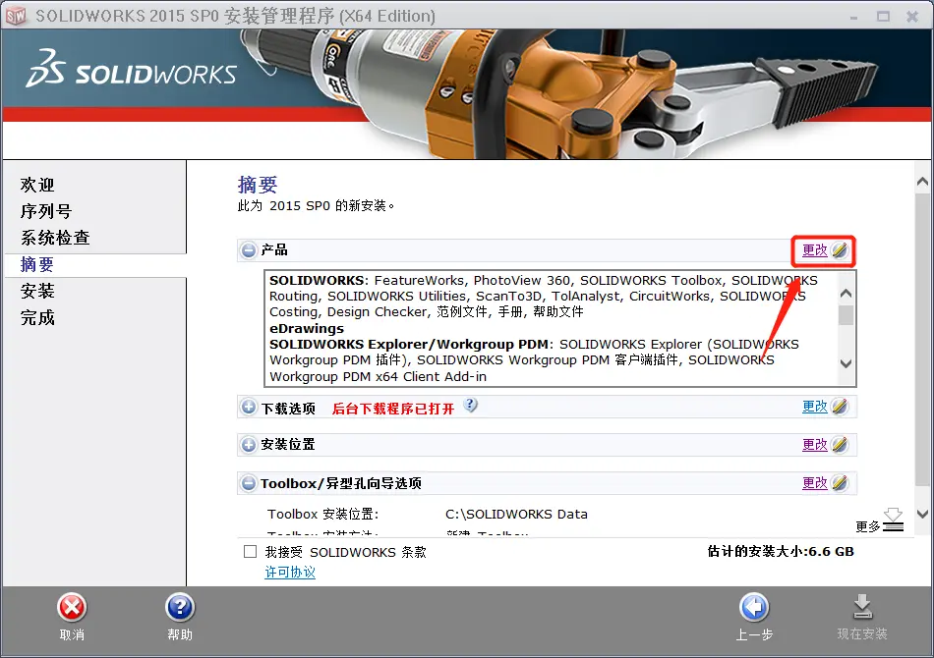
Task: Expand the 下载选项 section
Action: pyautogui.click(x=249, y=408)
